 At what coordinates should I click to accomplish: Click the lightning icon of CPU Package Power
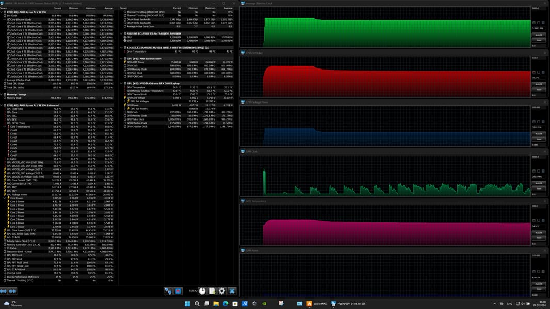click(5, 195)
